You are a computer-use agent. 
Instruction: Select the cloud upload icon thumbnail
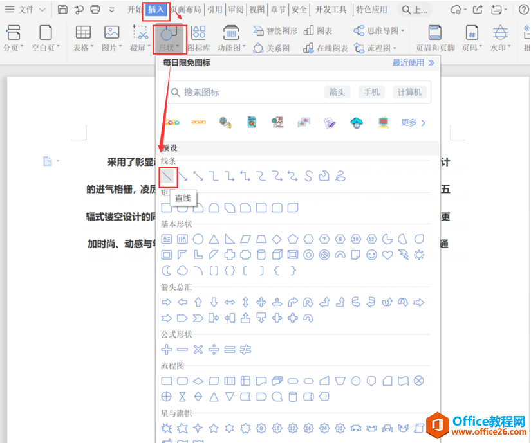tap(357, 122)
